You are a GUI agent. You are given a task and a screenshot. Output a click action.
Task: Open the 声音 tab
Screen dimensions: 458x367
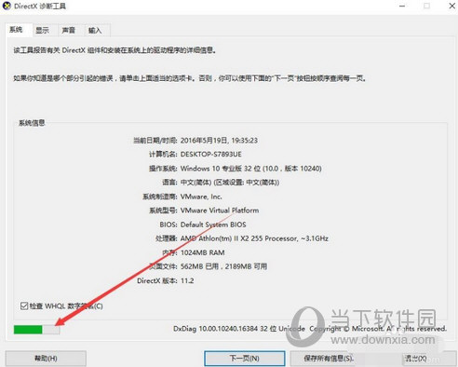[x=69, y=31]
